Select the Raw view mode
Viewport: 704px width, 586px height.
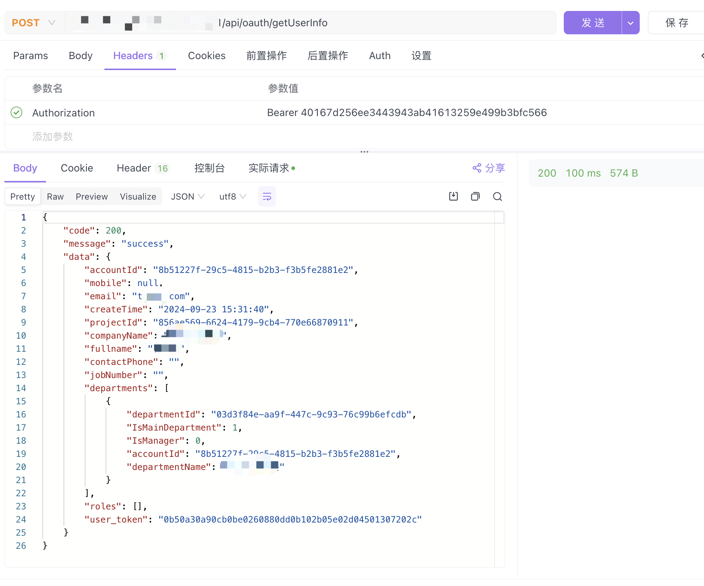pos(55,196)
